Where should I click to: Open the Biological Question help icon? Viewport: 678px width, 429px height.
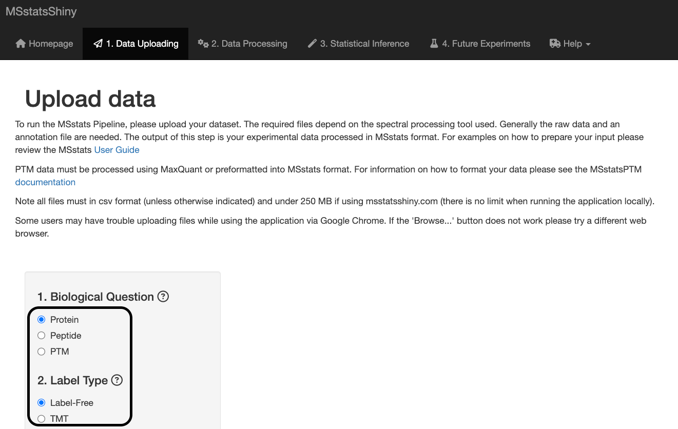(163, 297)
